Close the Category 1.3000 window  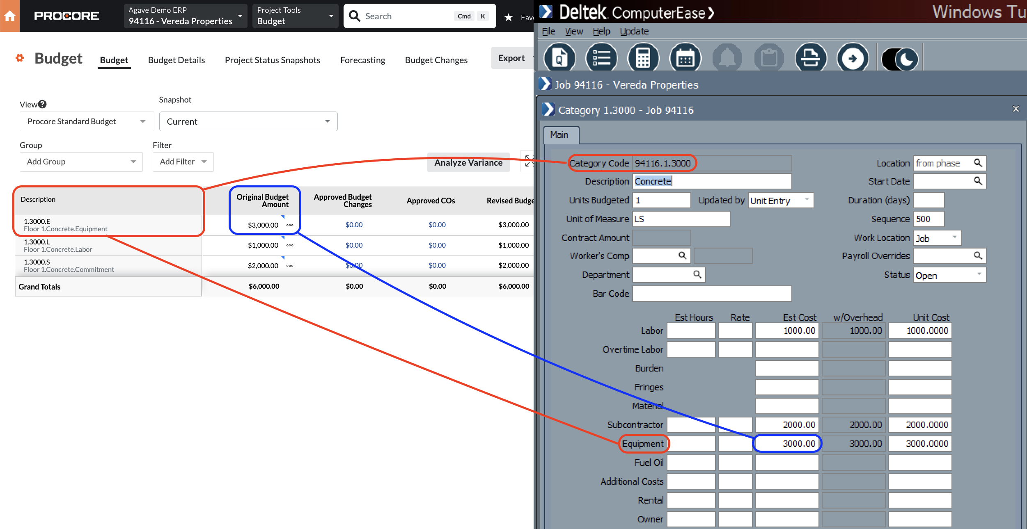(x=1016, y=109)
